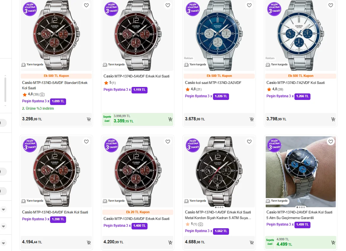Viewport: 346px width, 251px height.
Task: Click the 'Ek 20 TL Kupon' banner
Action: pos(138,212)
